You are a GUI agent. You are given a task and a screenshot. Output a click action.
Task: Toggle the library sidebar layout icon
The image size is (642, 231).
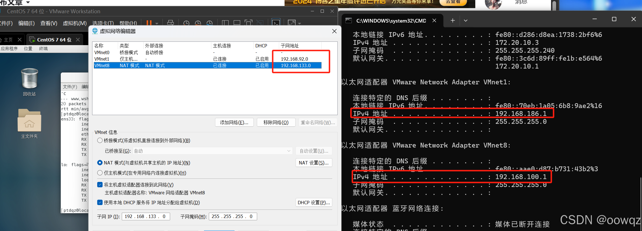[x=225, y=23]
